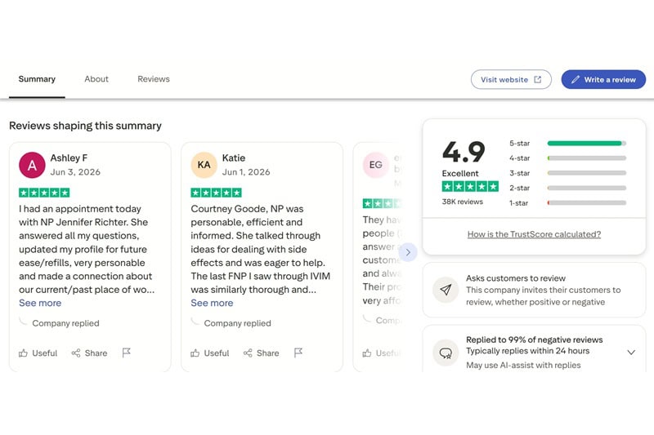Click Asks customers to review heading

516,278
